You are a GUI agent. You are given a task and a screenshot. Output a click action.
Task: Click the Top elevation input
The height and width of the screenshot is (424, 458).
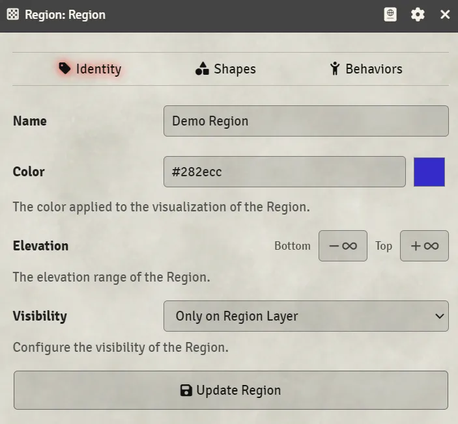[424, 246]
